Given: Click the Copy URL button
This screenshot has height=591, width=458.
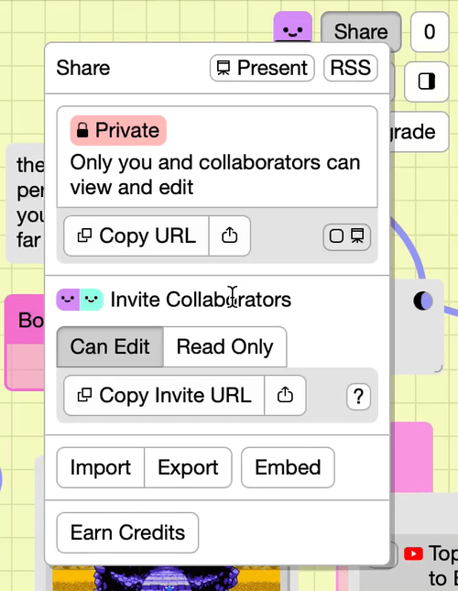Looking at the screenshot, I should pos(136,236).
